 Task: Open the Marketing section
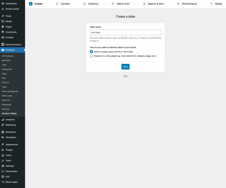point(11,125)
